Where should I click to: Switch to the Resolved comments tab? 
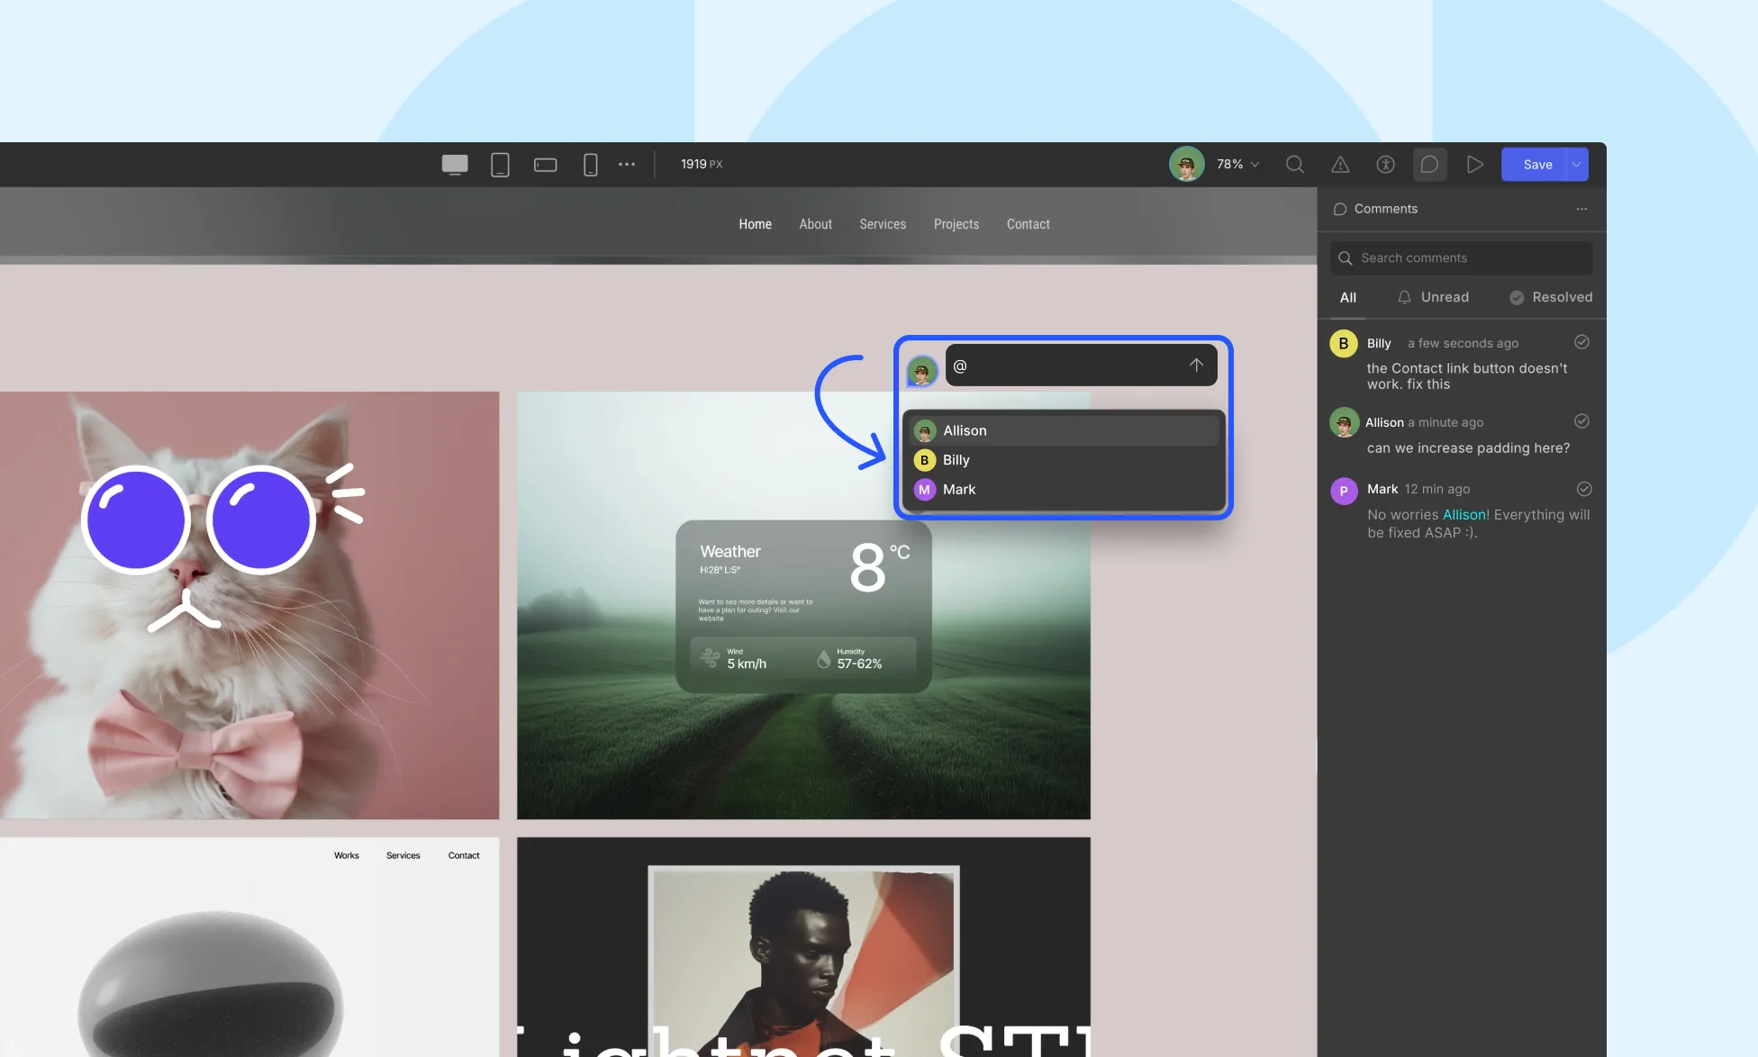(x=1551, y=297)
